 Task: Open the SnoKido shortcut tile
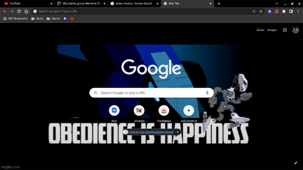click(x=139, y=114)
